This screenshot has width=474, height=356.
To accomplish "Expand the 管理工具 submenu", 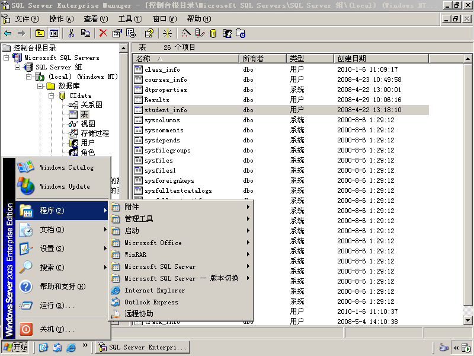I will click(x=181, y=219).
